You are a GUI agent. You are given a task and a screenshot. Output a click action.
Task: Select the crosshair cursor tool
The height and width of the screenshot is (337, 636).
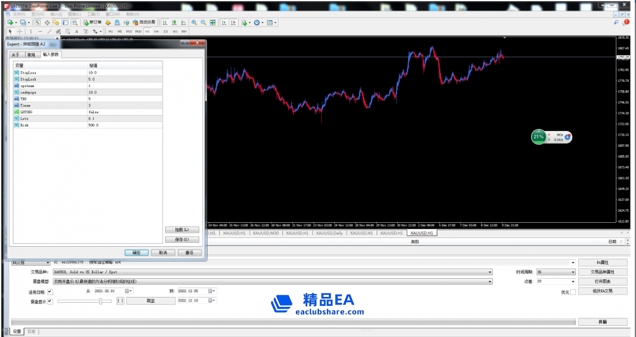click(x=19, y=31)
